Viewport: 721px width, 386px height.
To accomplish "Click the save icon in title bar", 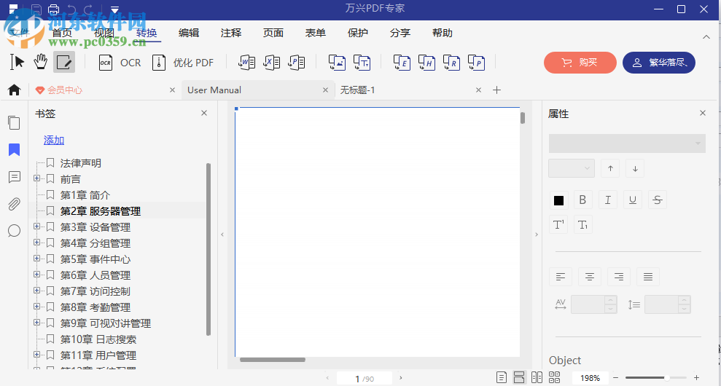I will pos(36,9).
